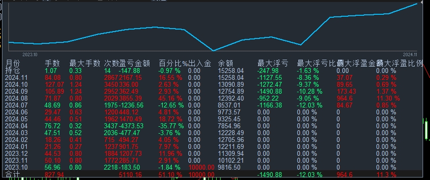This screenshot has width=430, height=180.
Task: Click percentage 45.16 %
Action: tap(171, 98)
